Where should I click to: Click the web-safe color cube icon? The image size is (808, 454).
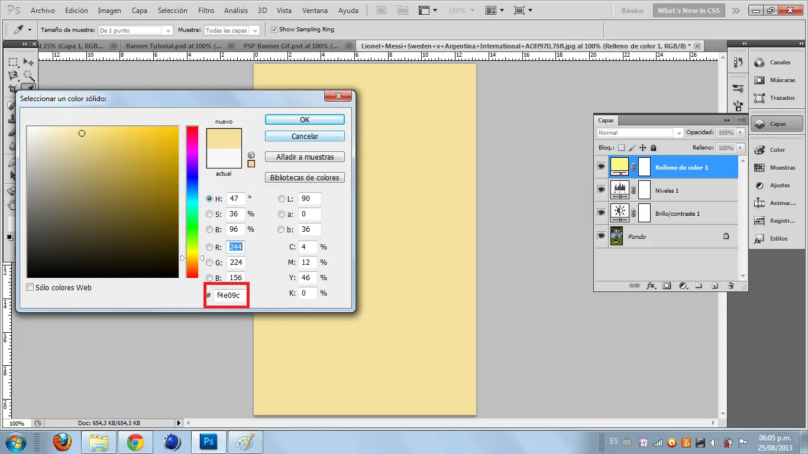[251, 155]
